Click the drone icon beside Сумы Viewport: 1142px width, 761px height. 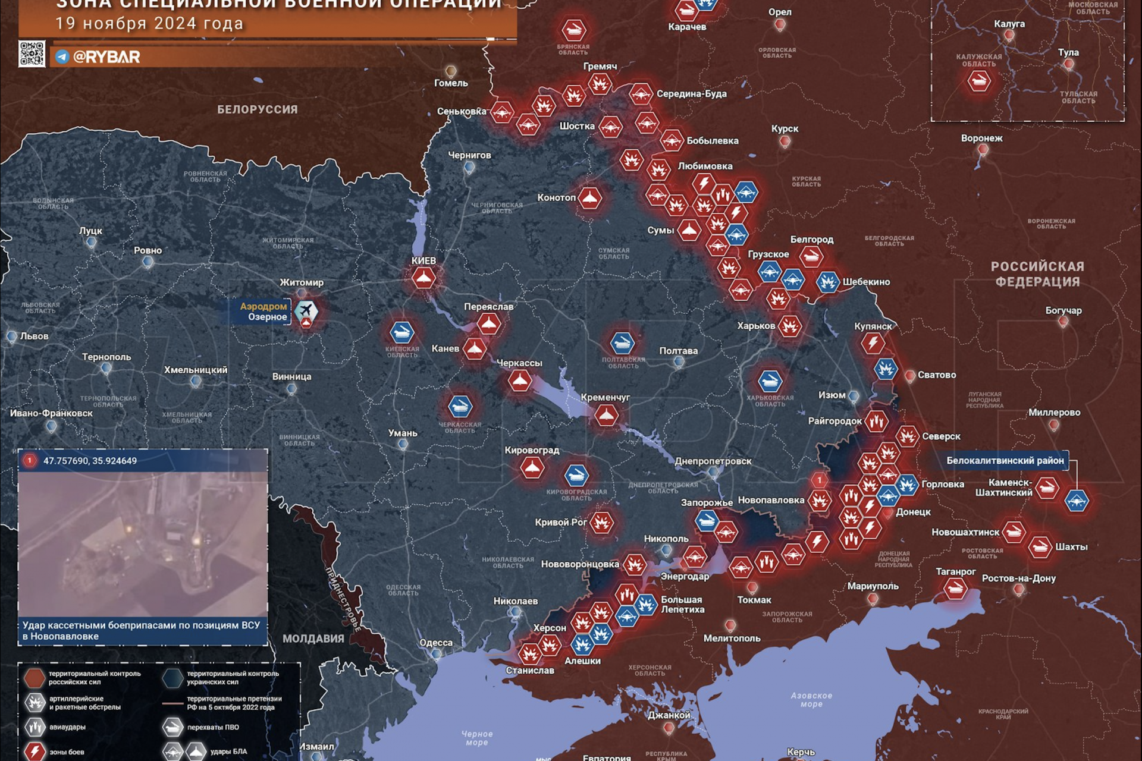tap(689, 230)
